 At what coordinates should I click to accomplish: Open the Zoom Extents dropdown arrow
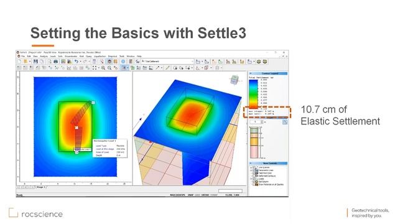pos(99,68)
